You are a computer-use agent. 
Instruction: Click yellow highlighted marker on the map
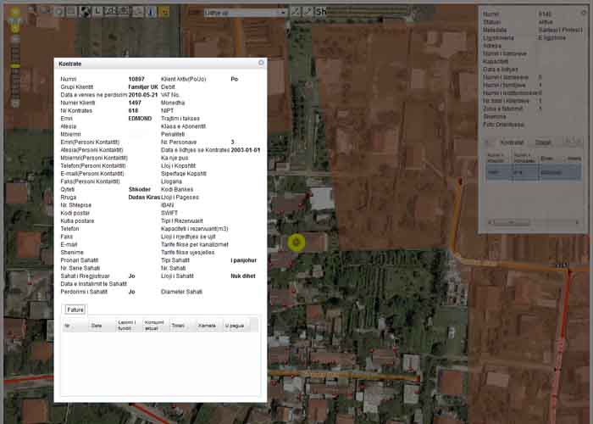tap(296, 243)
